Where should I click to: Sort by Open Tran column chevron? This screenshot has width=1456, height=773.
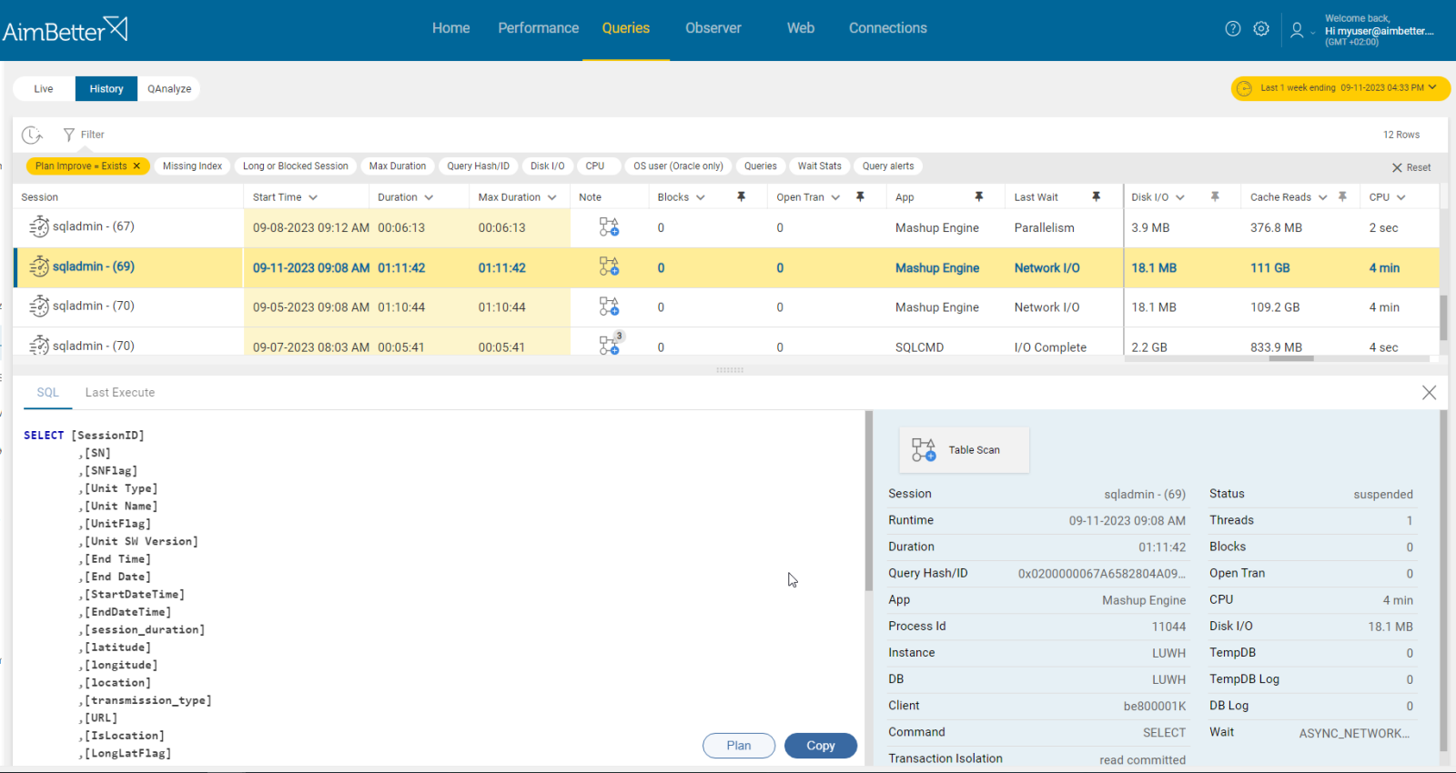pyautogui.click(x=835, y=197)
